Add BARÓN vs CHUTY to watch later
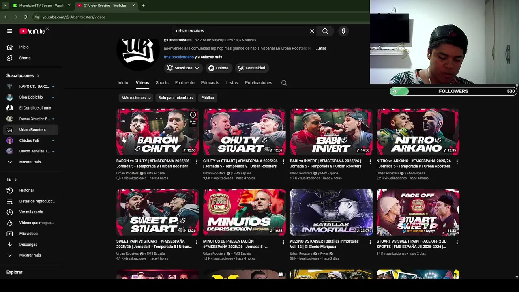 click(x=193, y=115)
